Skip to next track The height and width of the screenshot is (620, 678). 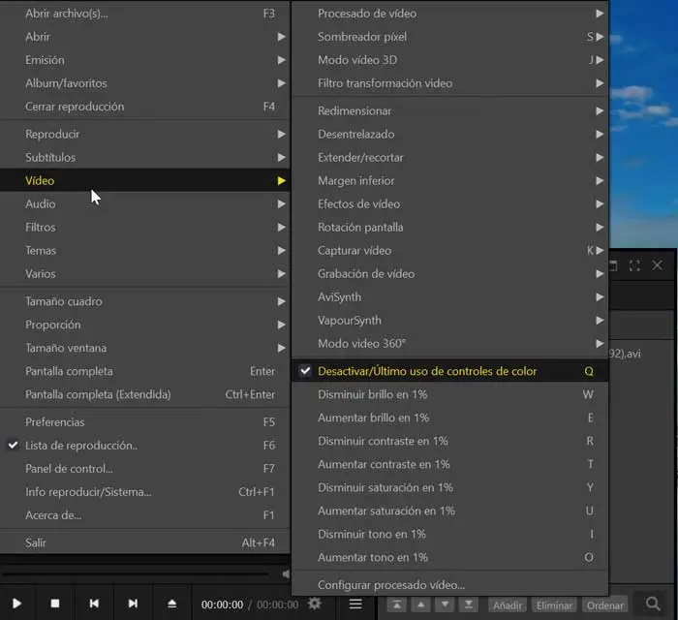[133, 604]
